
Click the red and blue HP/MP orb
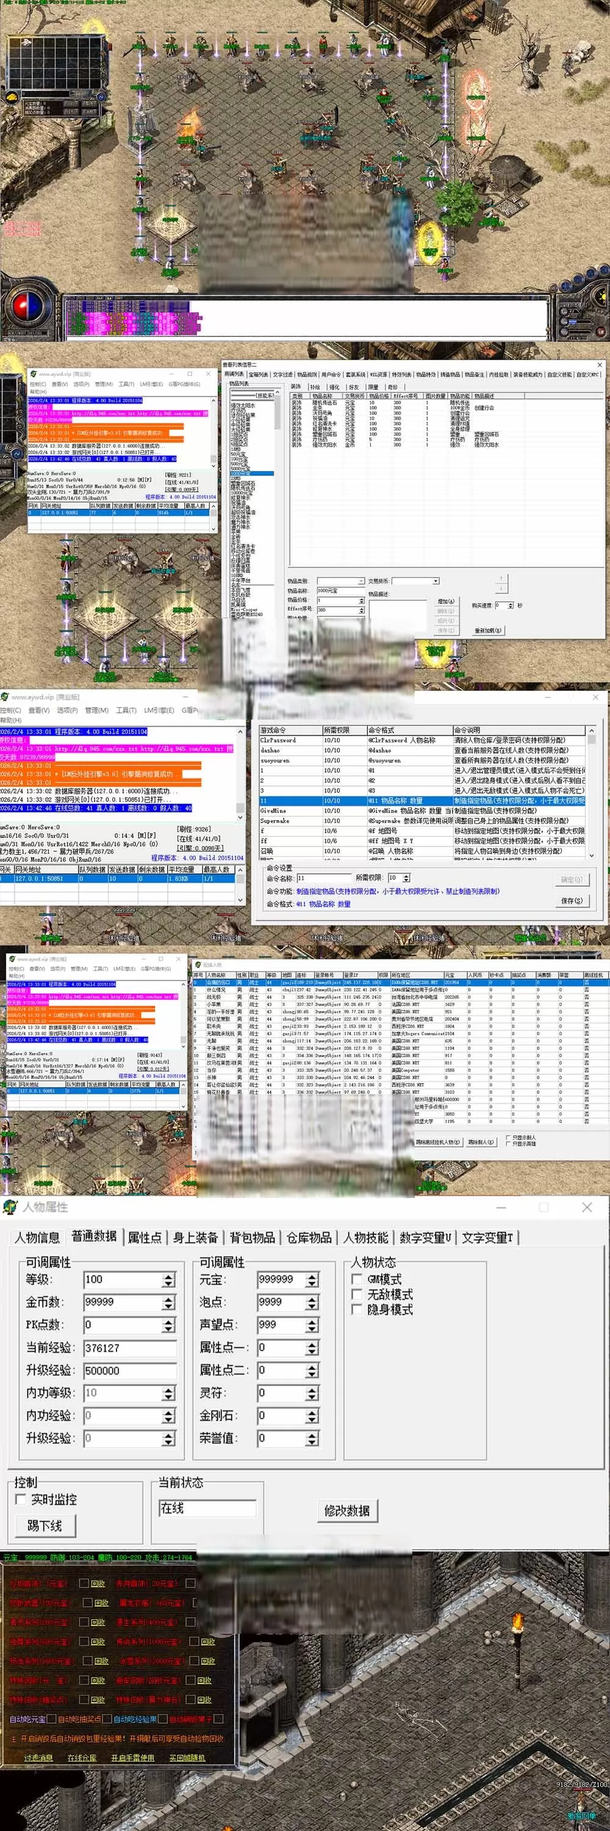point(27,307)
